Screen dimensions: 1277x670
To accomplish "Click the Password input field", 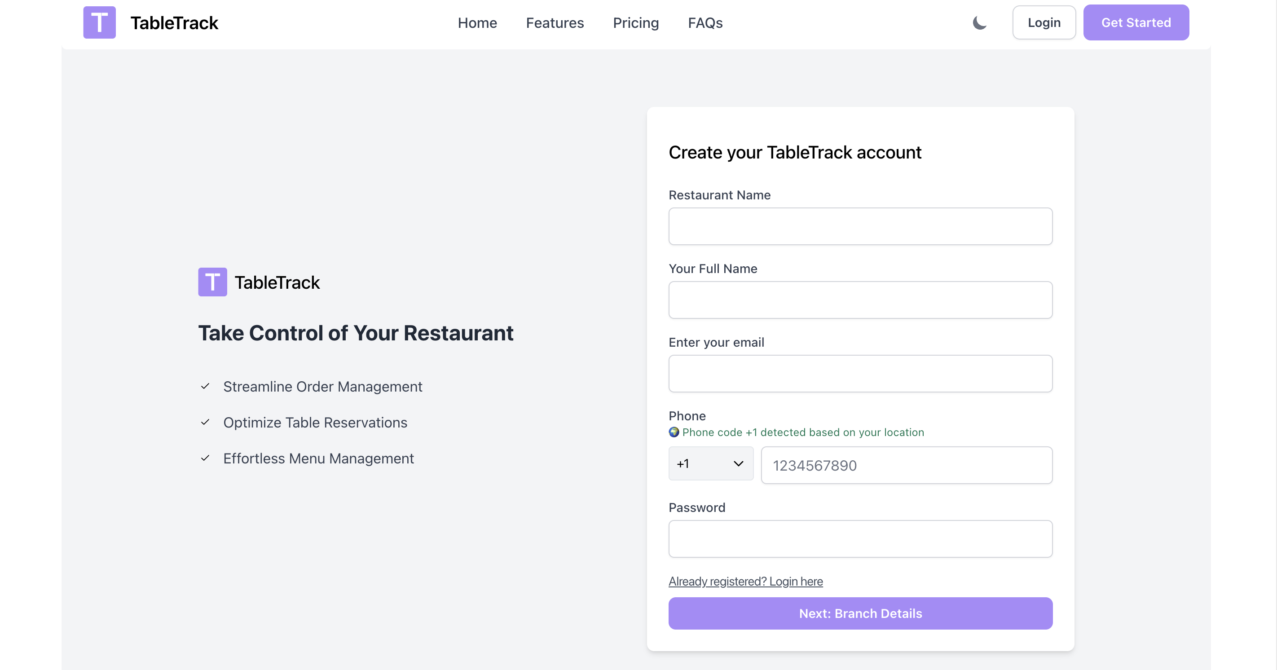I will (860, 538).
